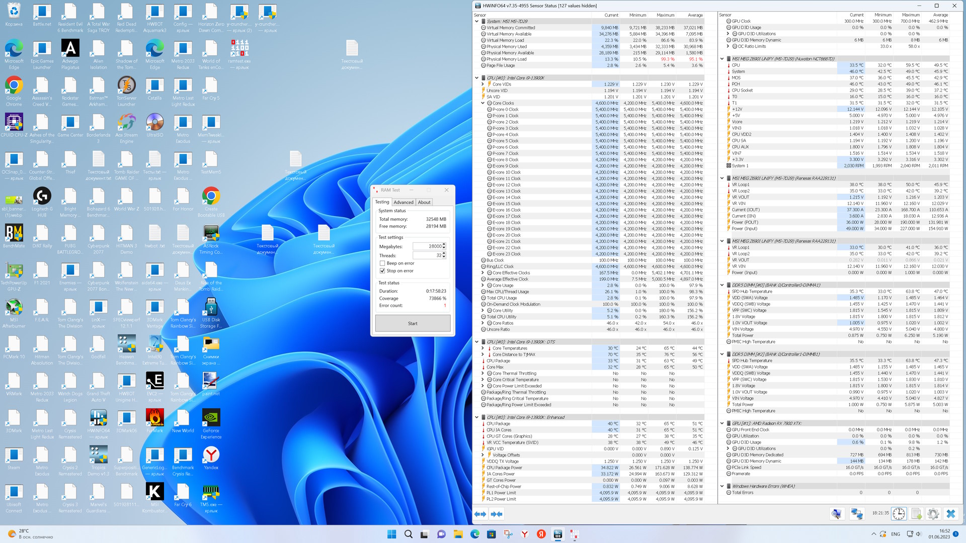Click the Megabytes input field
This screenshot has width=966, height=543.
[x=427, y=246]
